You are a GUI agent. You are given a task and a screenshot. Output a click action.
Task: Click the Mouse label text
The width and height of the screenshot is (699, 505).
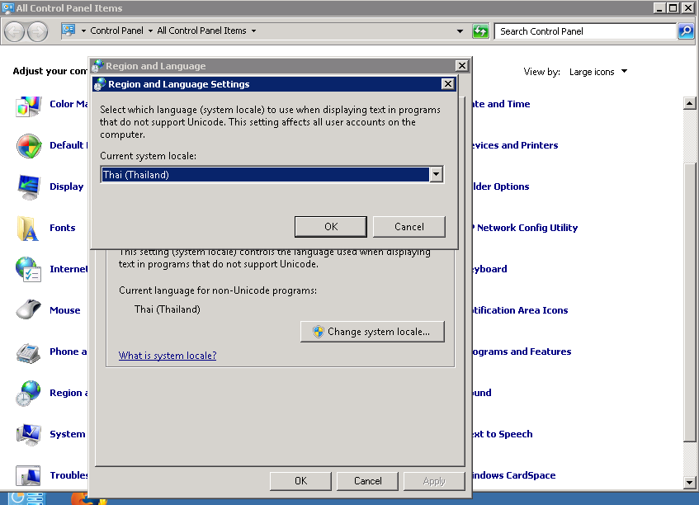65,310
